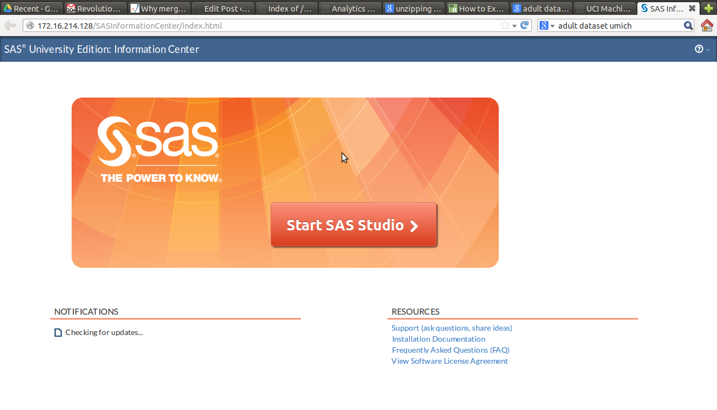The width and height of the screenshot is (717, 410).
Task: Click the search magnifier icon
Action: point(688,25)
